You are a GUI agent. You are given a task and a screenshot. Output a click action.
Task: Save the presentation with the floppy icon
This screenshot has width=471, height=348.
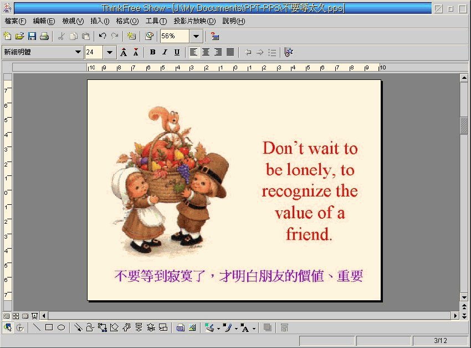[x=32, y=37]
